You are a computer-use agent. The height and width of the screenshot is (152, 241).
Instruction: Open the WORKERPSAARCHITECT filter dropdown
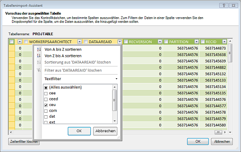(80, 42)
